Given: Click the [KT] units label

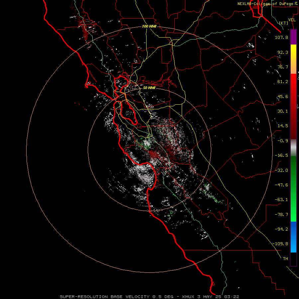Looking at the screenshot, I should coord(284,23).
